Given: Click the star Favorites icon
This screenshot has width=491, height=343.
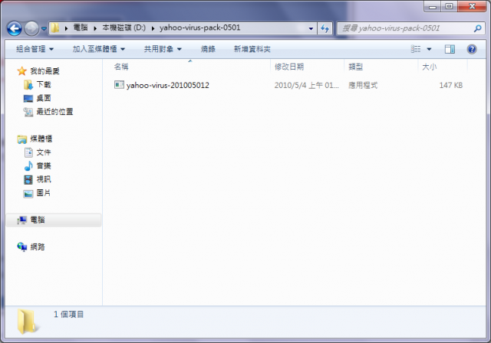Looking at the screenshot, I should click(21, 71).
